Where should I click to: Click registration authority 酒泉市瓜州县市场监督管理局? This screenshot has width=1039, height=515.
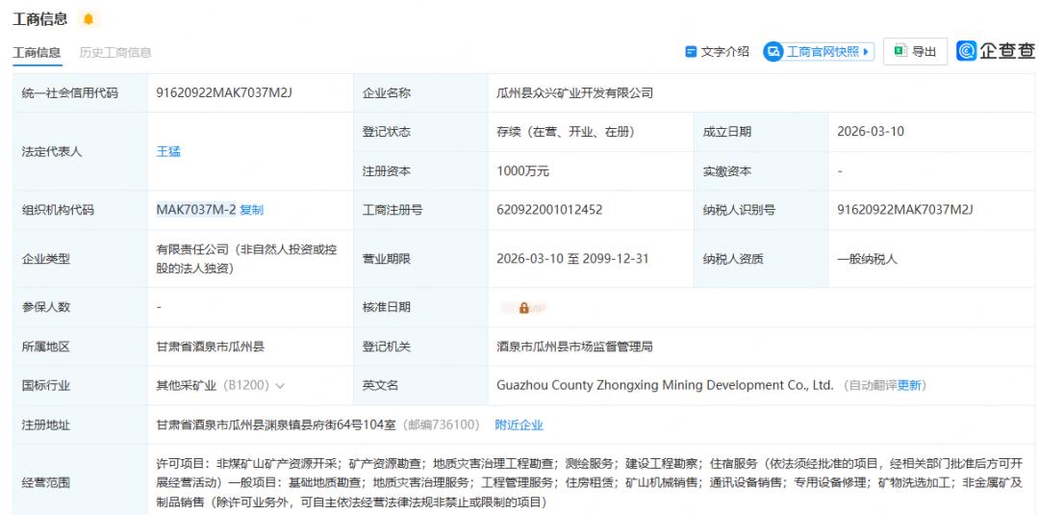click(x=574, y=347)
